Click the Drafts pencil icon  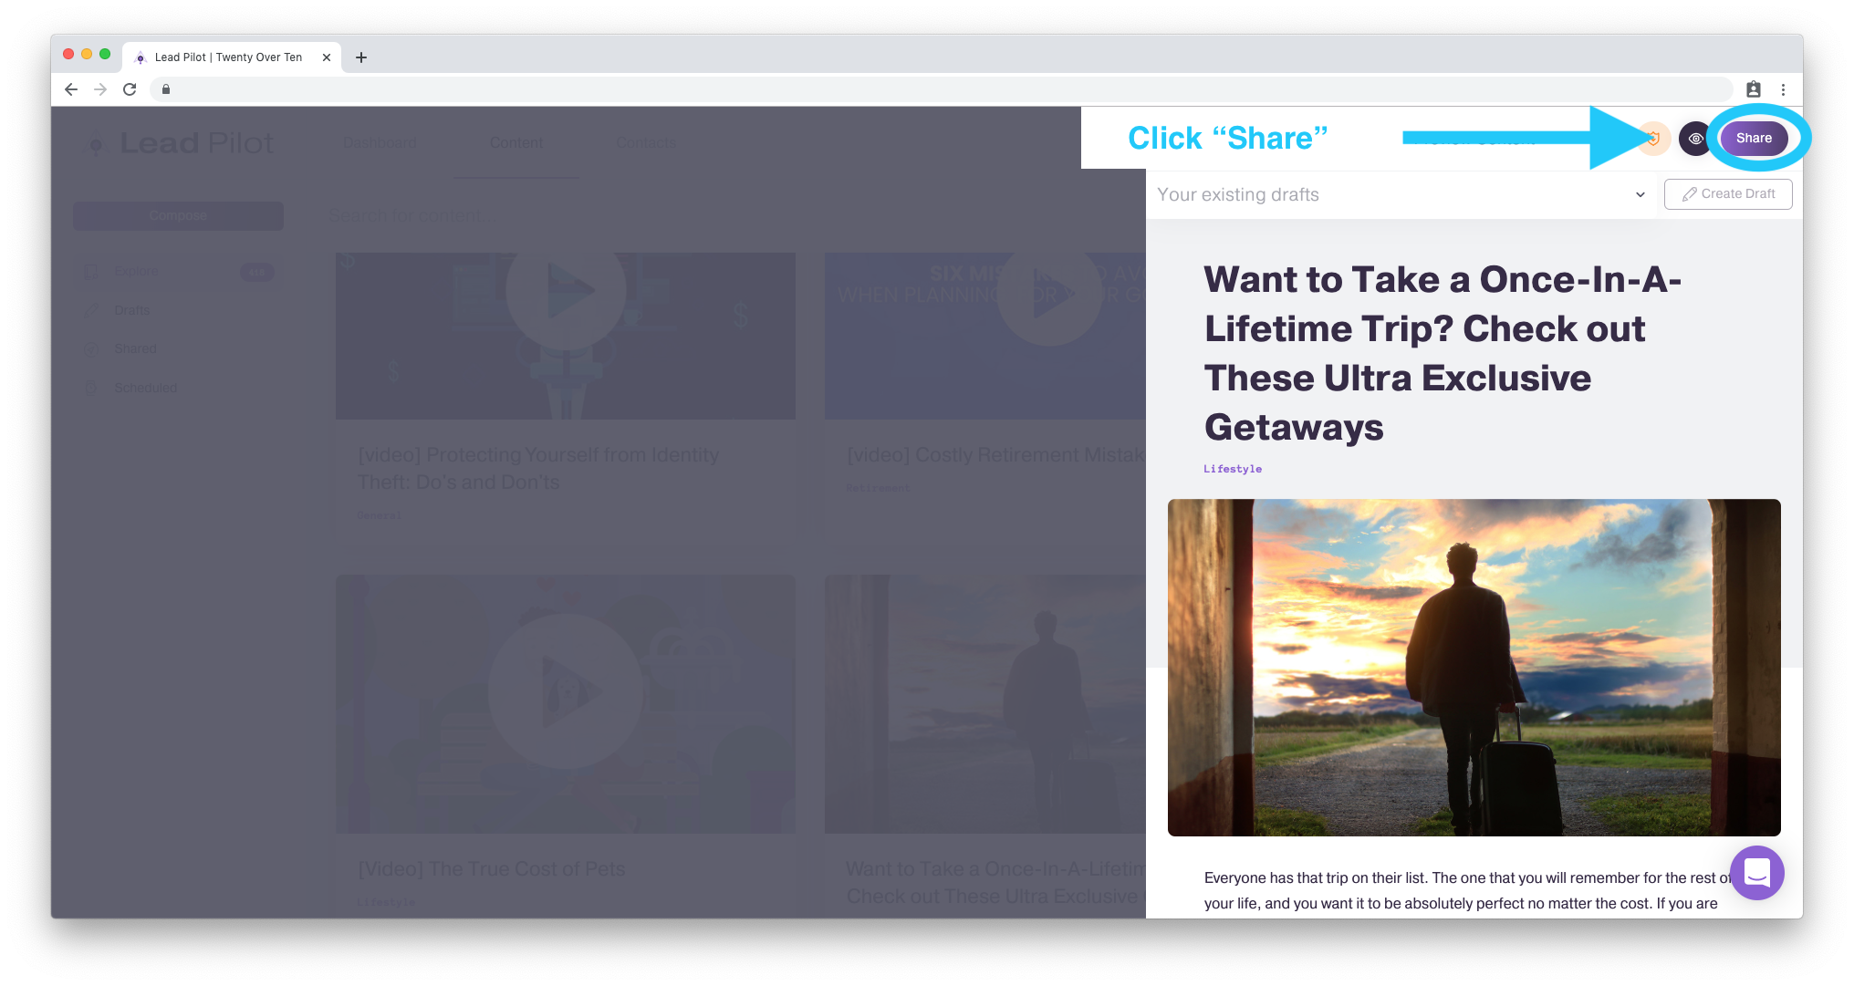91,310
